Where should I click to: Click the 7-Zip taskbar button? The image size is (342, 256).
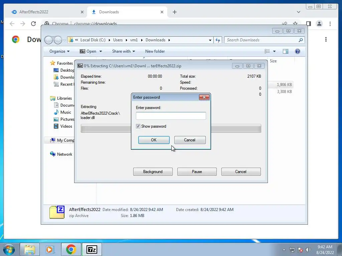point(92,249)
